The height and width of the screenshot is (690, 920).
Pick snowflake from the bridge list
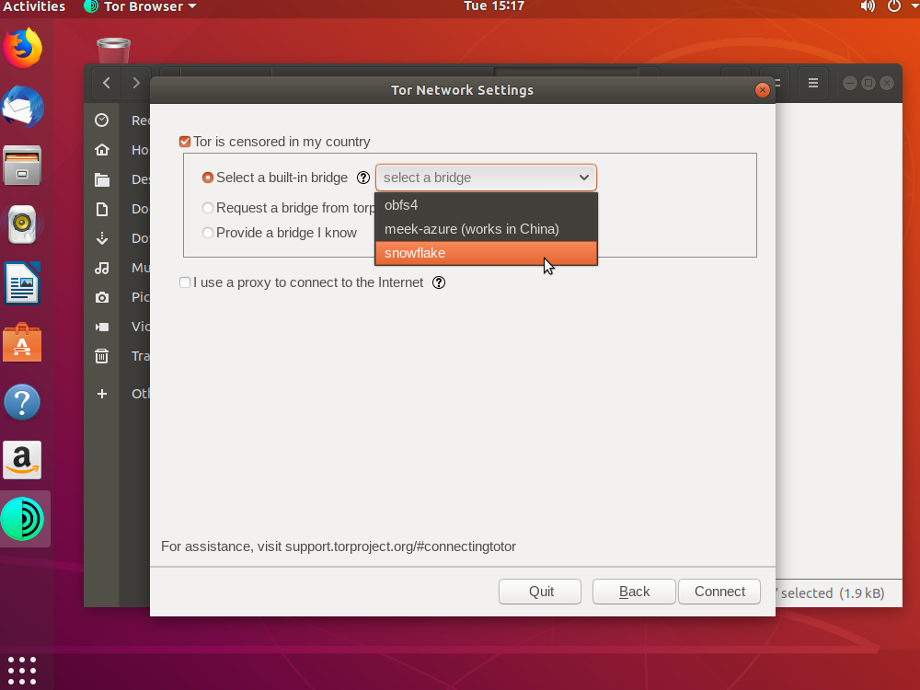[x=486, y=254]
